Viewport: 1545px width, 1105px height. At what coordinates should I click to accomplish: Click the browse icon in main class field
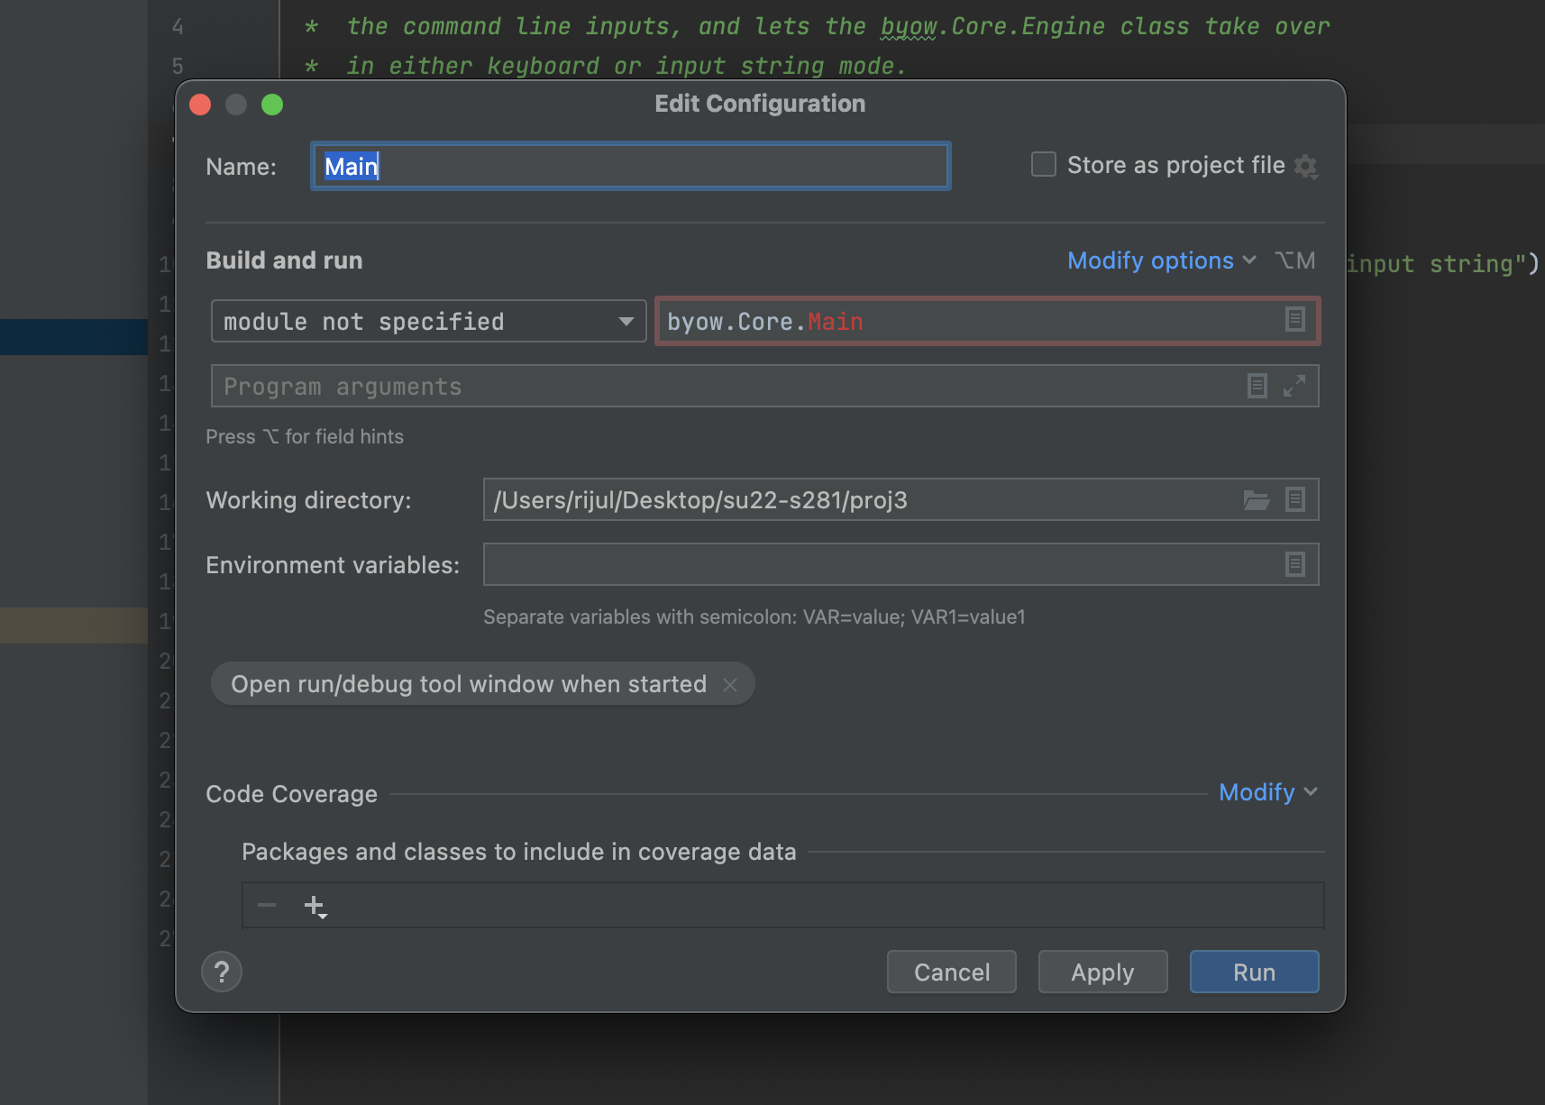(x=1294, y=320)
